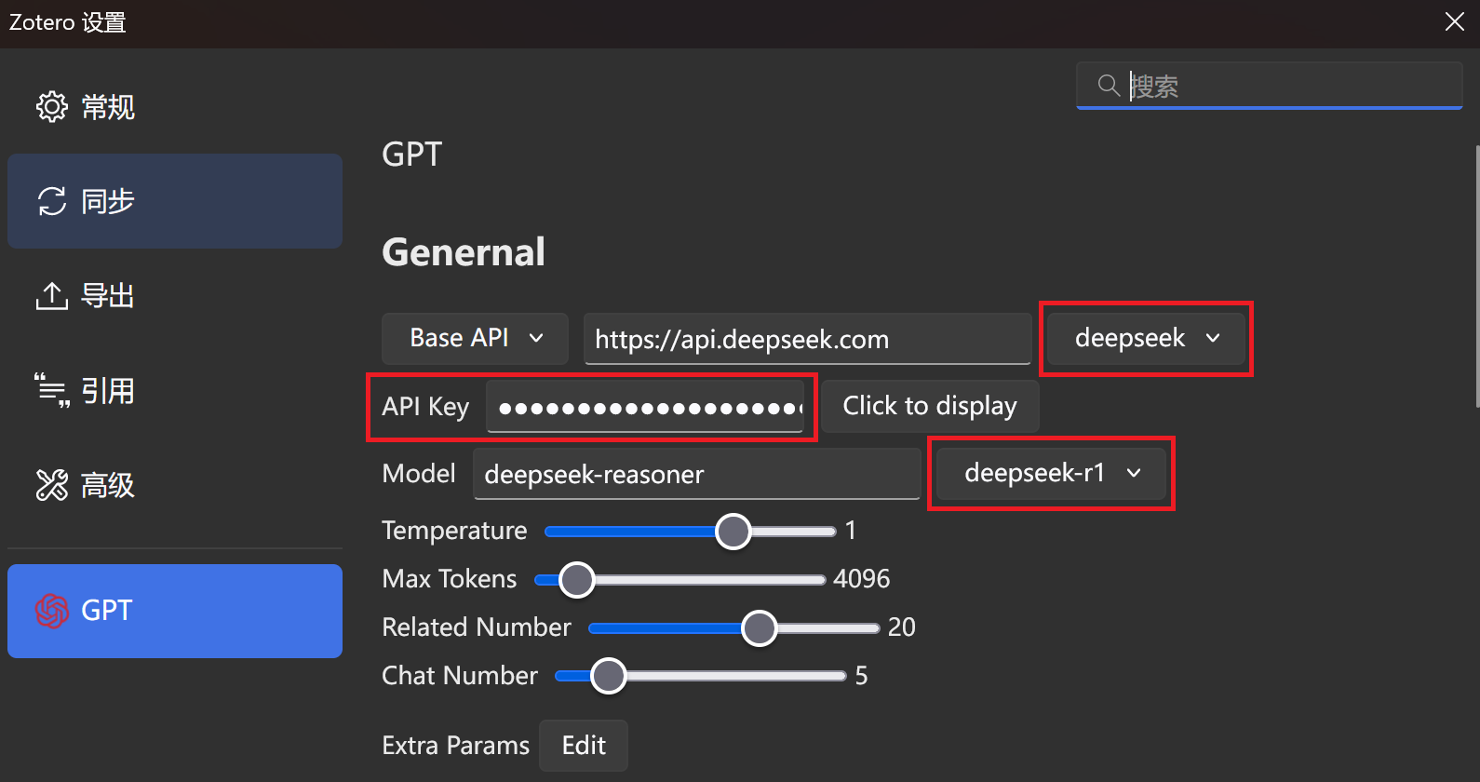
Task: Click the Chat Number slider handle
Action: [609, 675]
